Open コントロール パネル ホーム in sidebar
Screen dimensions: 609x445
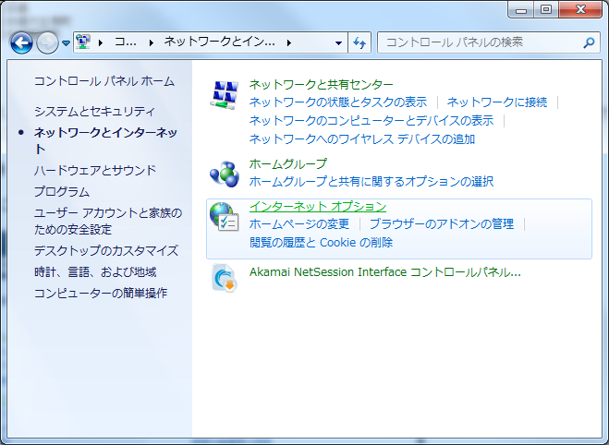[104, 81]
